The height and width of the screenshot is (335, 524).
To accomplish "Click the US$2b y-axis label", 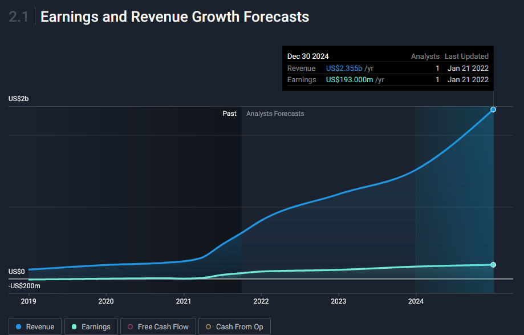I will (x=18, y=99).
